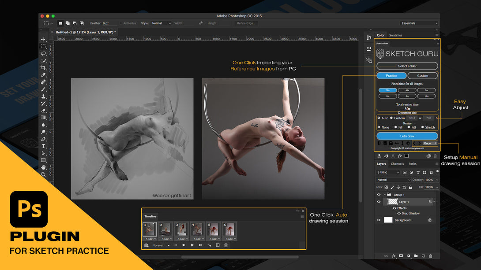Open the Essentials workspace dropdown
Screen dimensions: 481x270
[x=419, y=23]
